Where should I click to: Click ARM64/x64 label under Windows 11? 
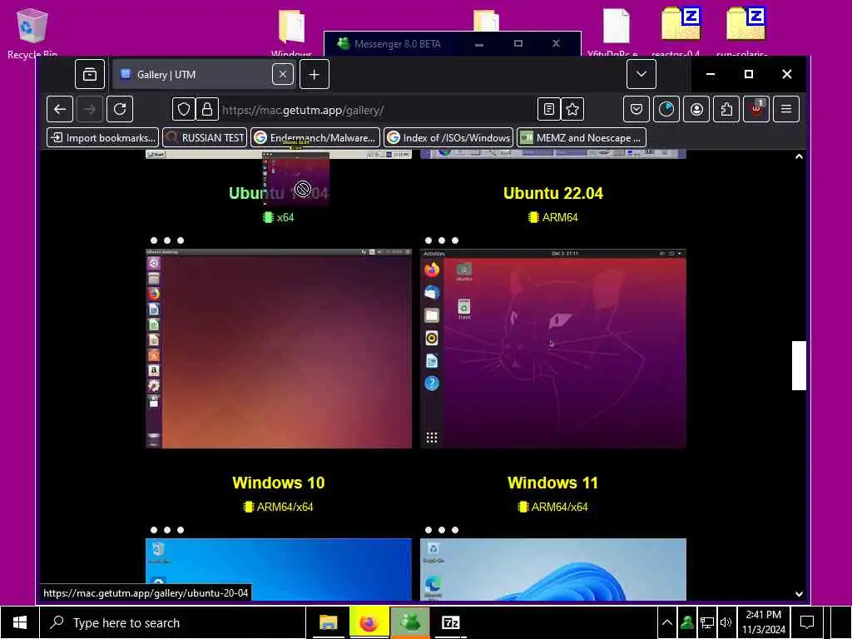coord(553,507)
